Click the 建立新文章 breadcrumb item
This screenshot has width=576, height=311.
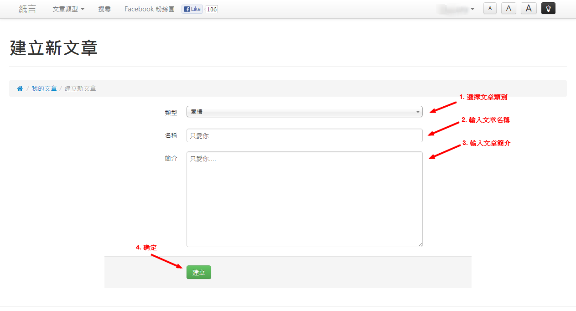tap(80, 88)
